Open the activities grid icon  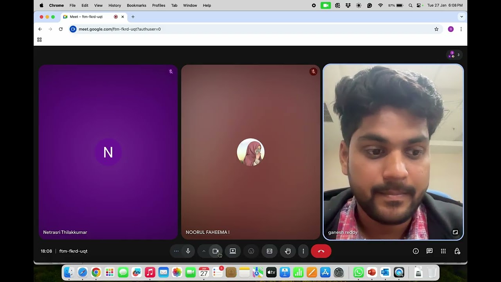pyautogui.click(x=443, y=251)
